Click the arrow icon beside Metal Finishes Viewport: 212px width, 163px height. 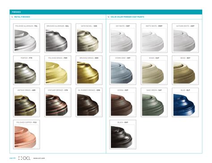(x=12, y=17)
